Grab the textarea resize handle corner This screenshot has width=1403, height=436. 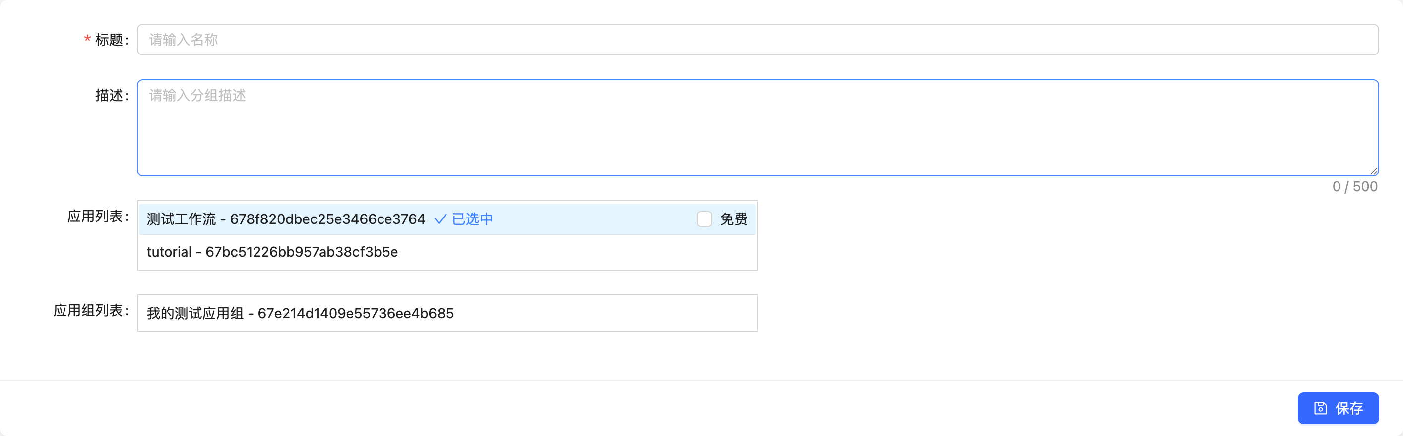[x=1374, y=171]
